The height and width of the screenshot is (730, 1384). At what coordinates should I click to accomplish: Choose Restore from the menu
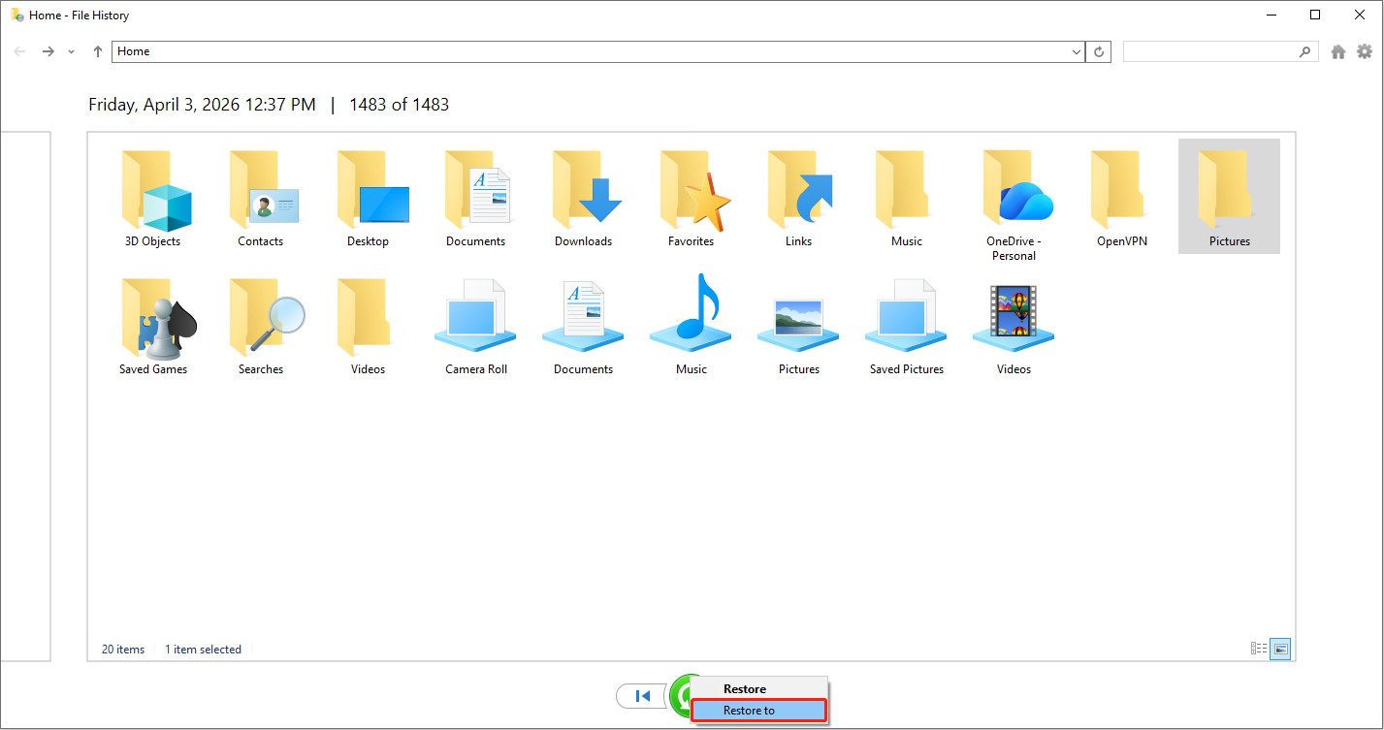click(745, 688)
